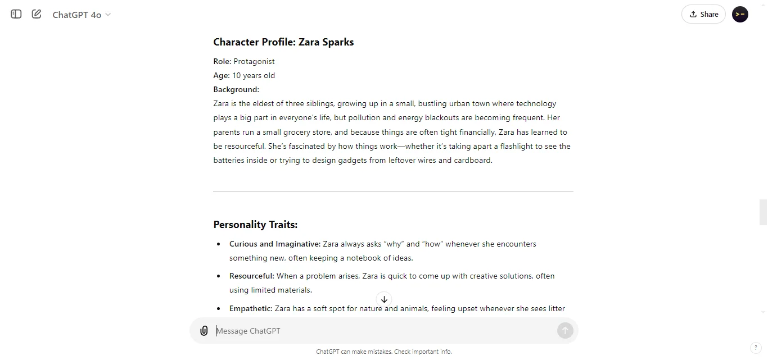768x360 pixels.
Task: Open the sidebar panel toggle
Action: click(x=15, y=14)
